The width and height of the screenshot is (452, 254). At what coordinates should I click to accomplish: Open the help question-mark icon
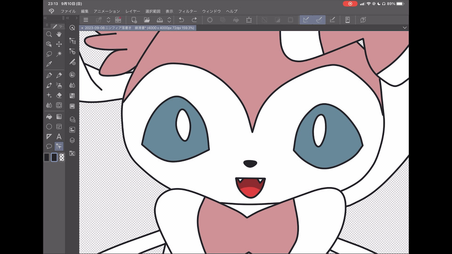pyautogui.click(x=363, y=20)
